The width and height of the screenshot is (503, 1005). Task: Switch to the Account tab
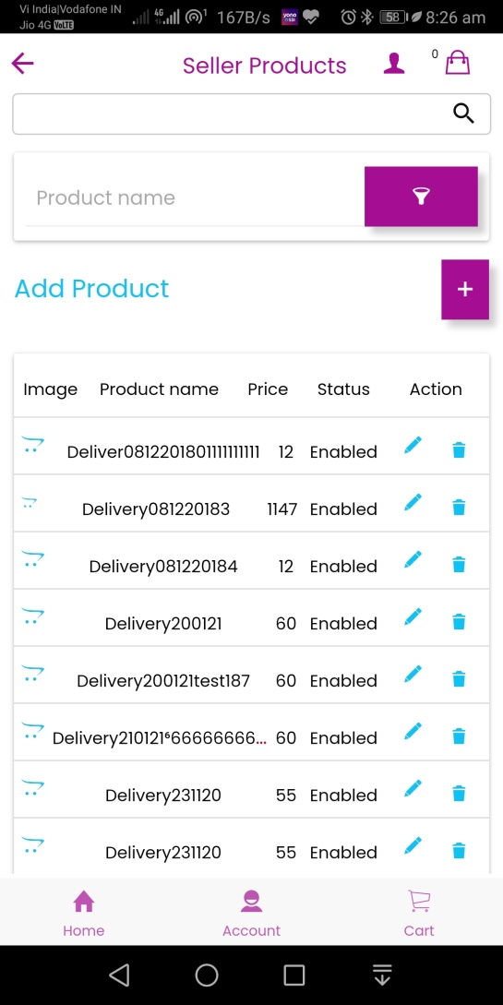pyautogui.click(x=251, y=913)
